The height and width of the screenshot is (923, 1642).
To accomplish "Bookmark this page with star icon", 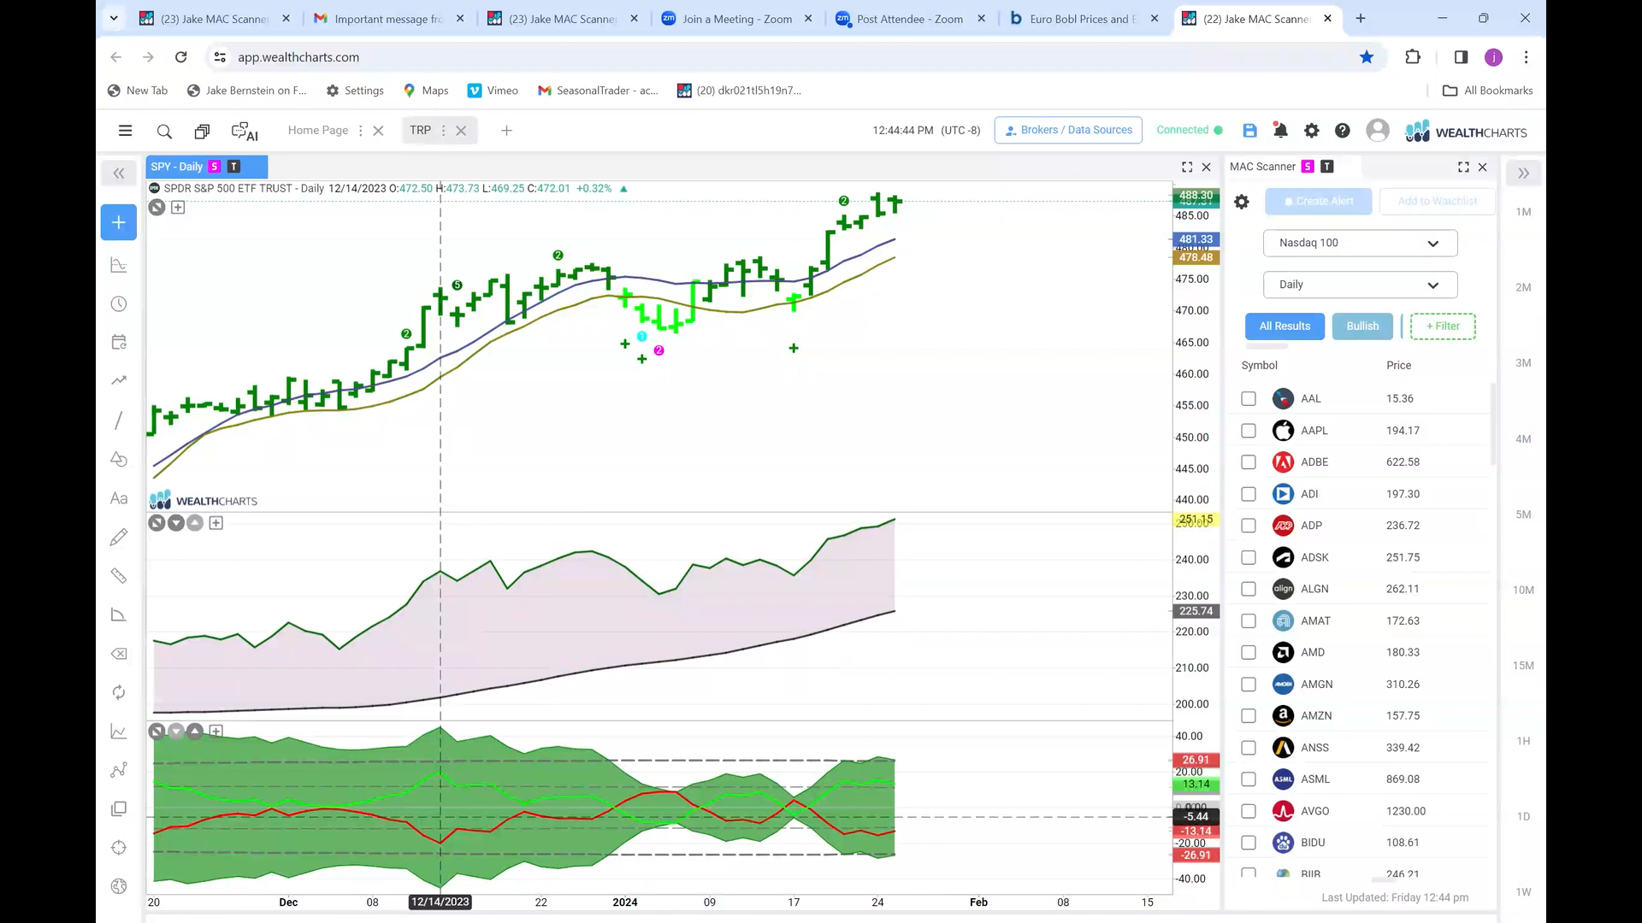I will point(1367,57).
